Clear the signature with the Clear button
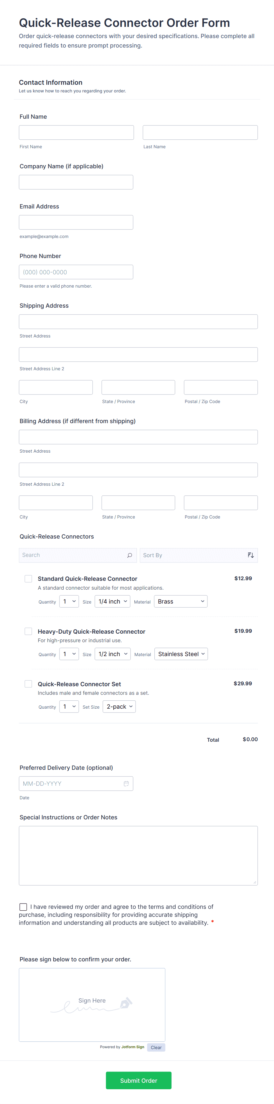Image resolution: width=274 pixels, height=1104 pixels. click(156, 1047)
